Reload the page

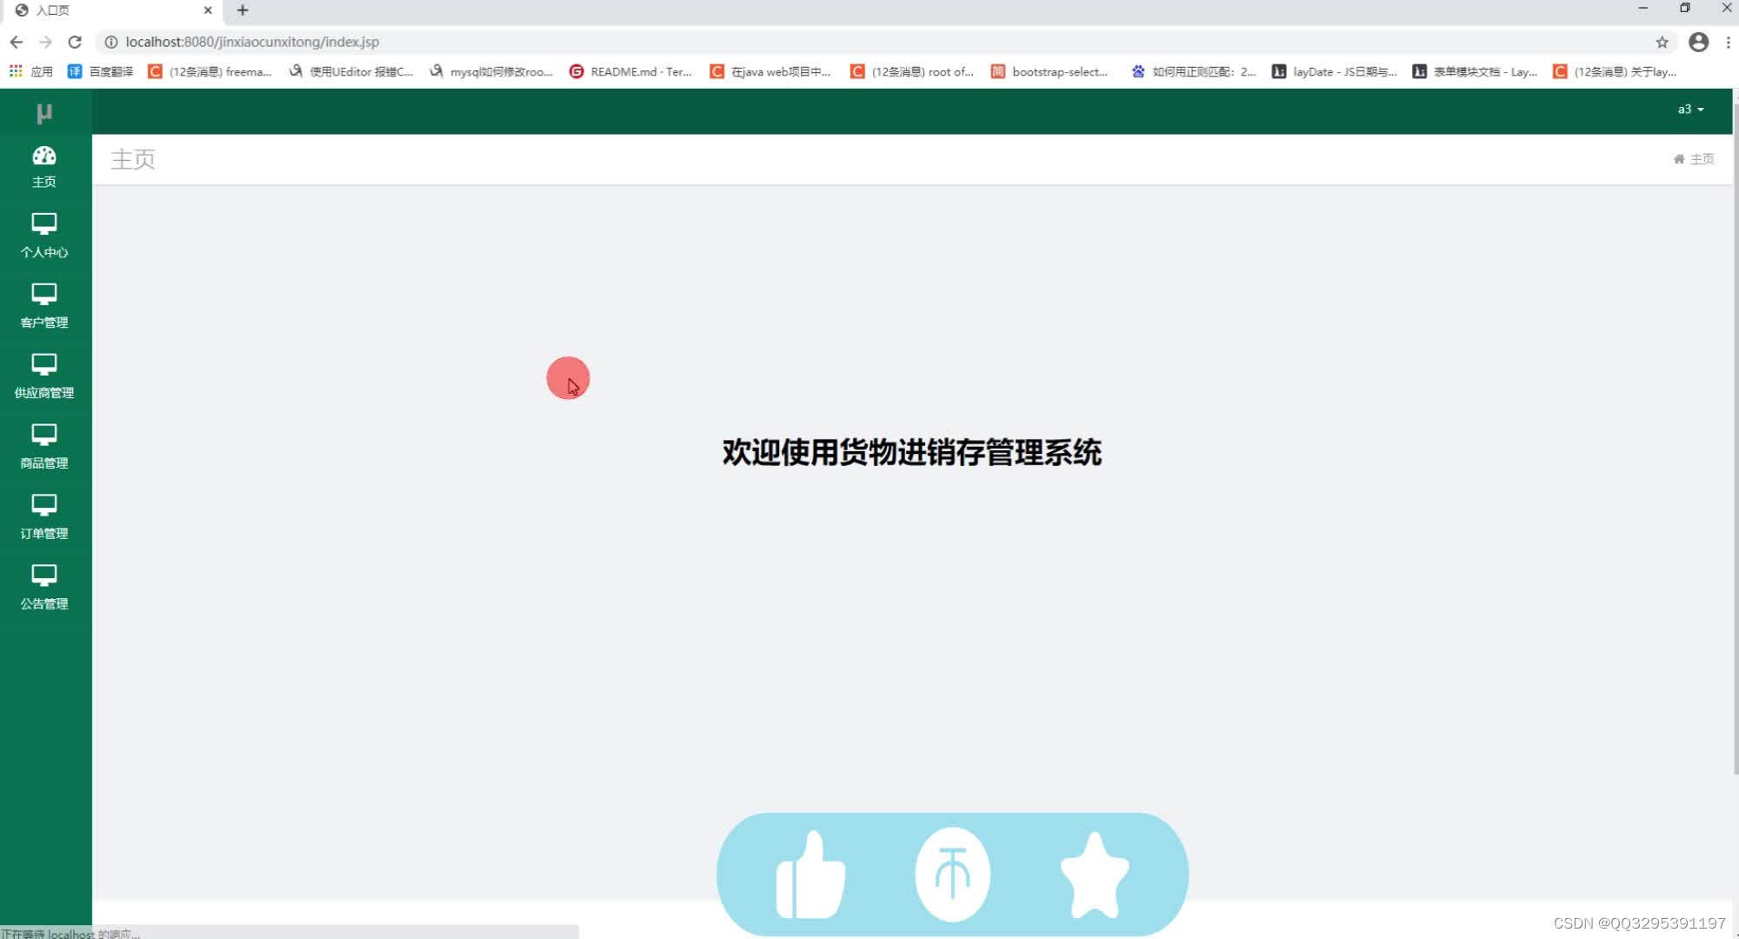pyautogui.click(x=75, y=42)
